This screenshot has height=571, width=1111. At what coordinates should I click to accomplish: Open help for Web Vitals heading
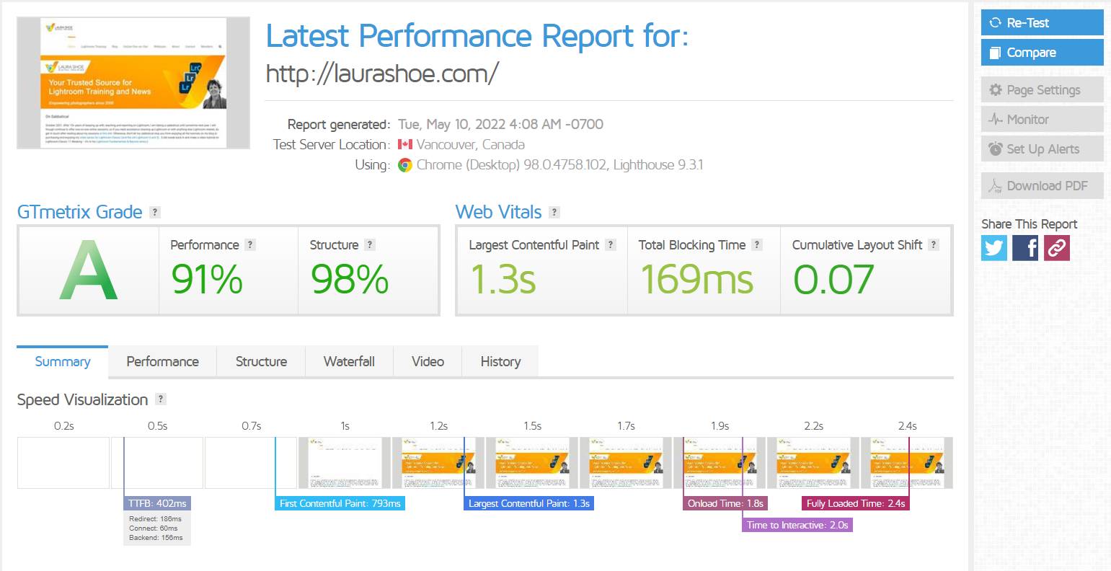point(554,212)
